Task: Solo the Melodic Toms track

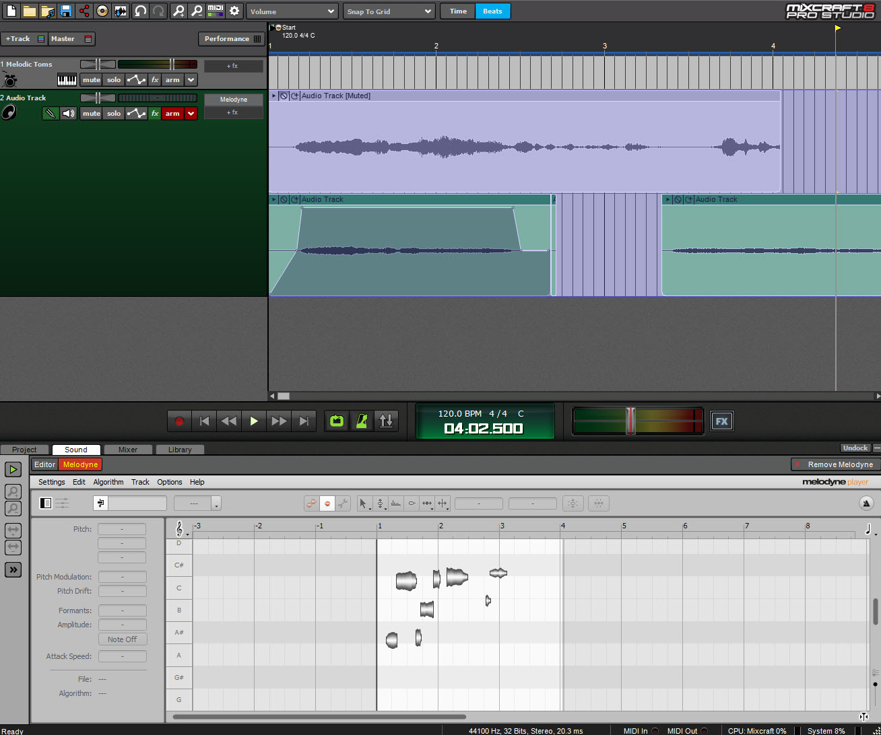Action: click(114, 80)
